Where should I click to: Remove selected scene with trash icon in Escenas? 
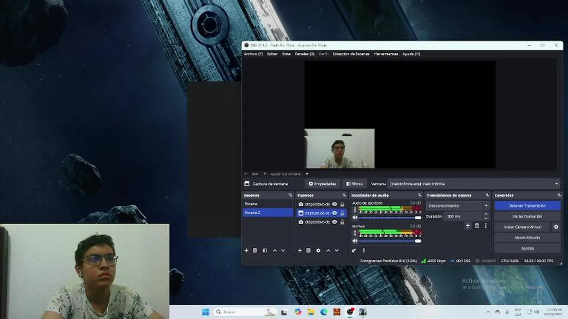pos(255,250)
